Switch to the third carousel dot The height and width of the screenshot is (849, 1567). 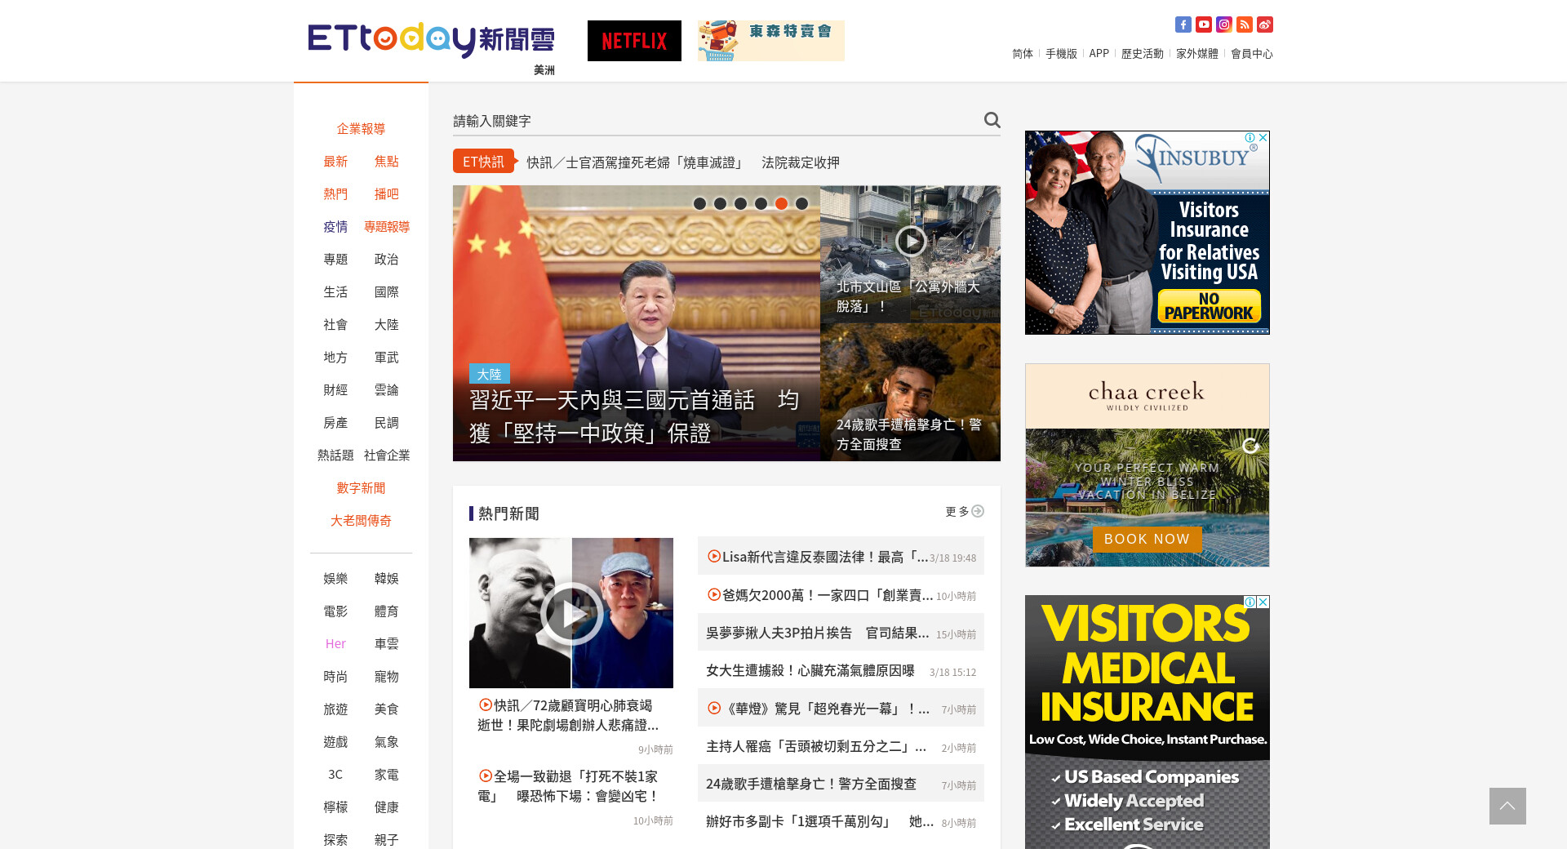click(740, 203)
